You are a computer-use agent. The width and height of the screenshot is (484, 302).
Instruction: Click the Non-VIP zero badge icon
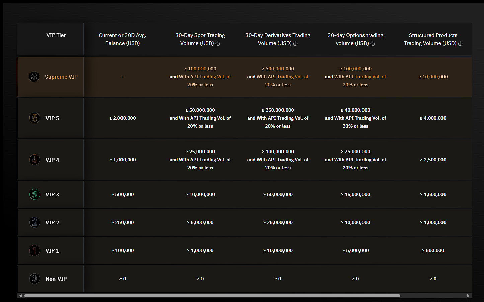[34, 279]
